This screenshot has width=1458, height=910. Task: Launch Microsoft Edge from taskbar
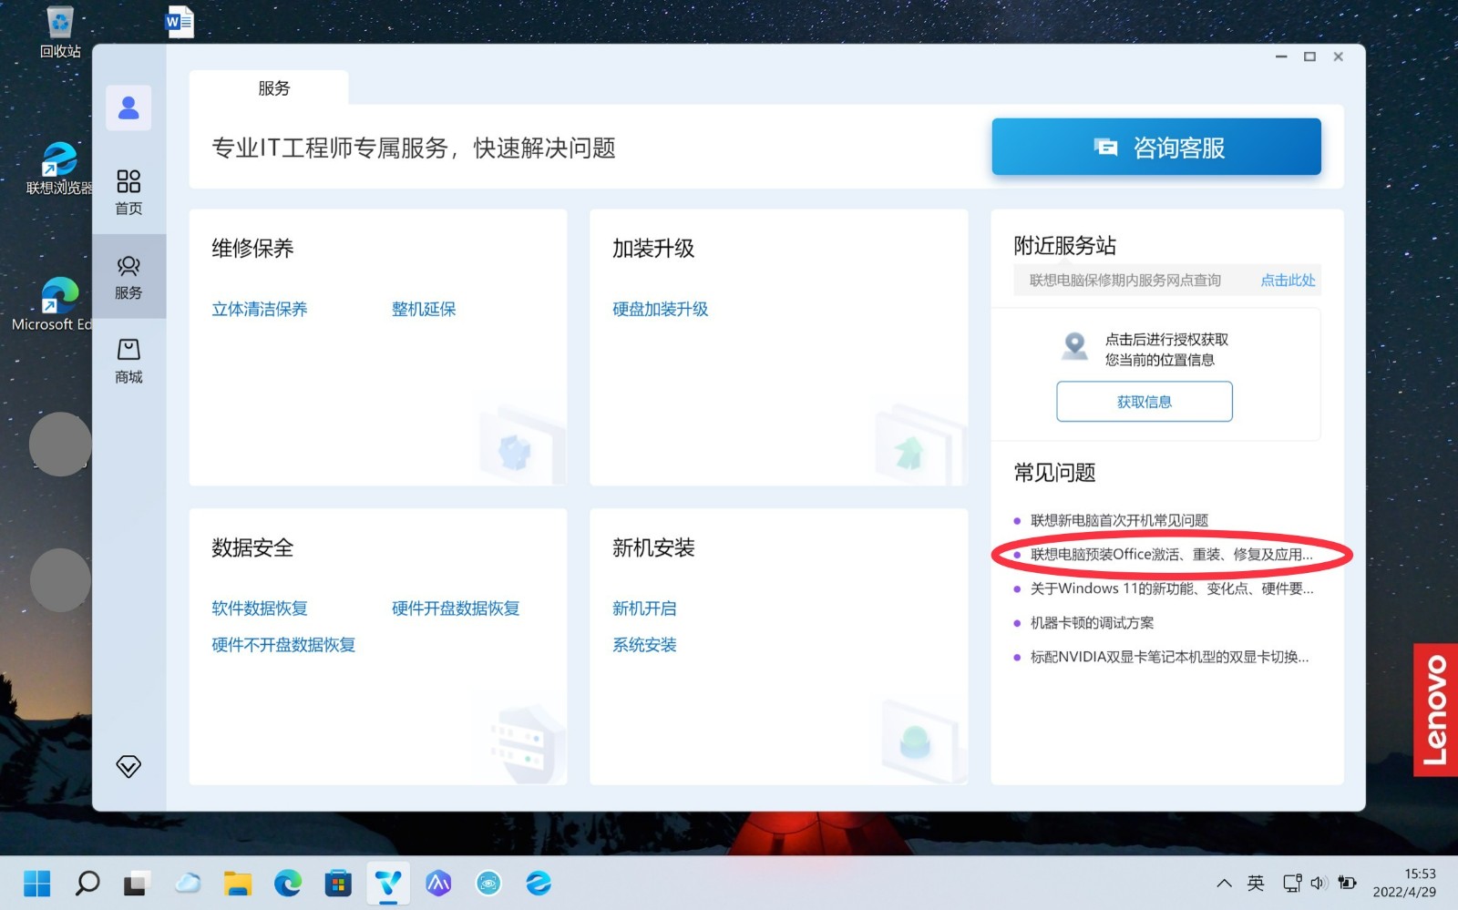pos(288,883)
